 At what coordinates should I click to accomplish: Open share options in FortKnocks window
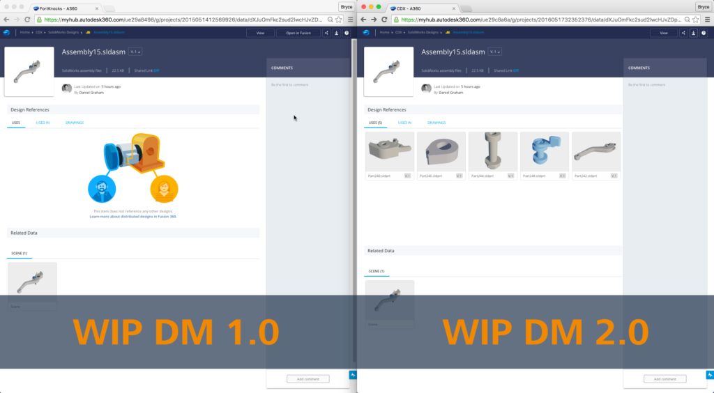pyautogui.click(x=326, y=33)
